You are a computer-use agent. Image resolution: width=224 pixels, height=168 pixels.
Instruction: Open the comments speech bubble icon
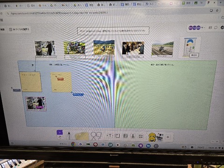point(216,28)
